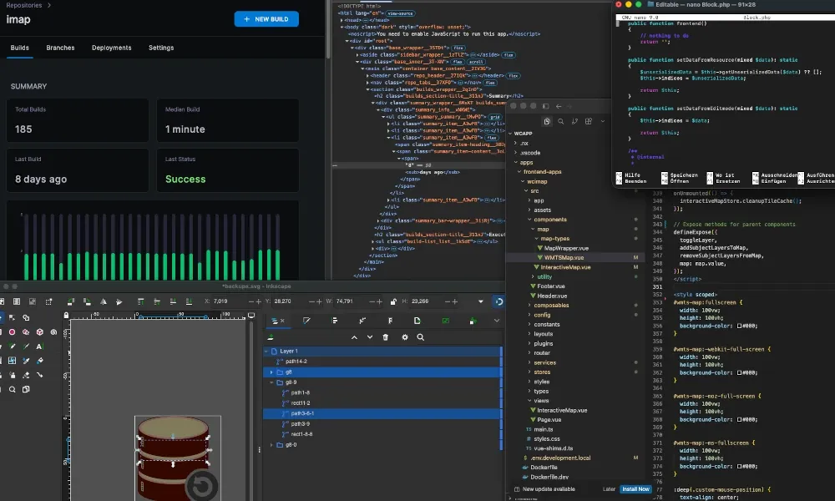Toggle flex badge on base_wrapper div
Screen dimensions: 835x501
[458, 48]
